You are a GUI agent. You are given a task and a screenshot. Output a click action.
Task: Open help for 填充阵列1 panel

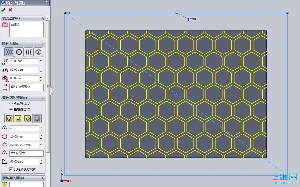(47, 3)
